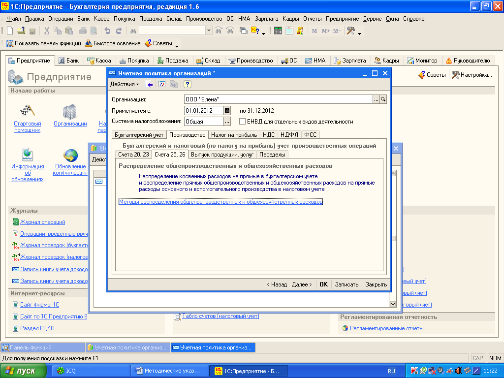Expand the dropdown arrow after 1C help icon
504x378 pixels.
coord(264,33)
